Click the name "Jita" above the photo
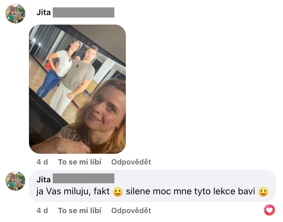The width and height of the screenshot is (283, 222). (x=43, y=12)
